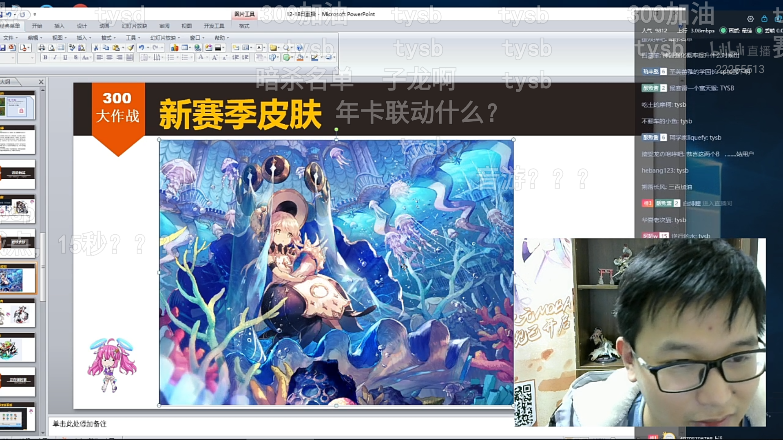Open bilibili live settings gear icon
Screen dimensions: 783x440
click(750, 19)
